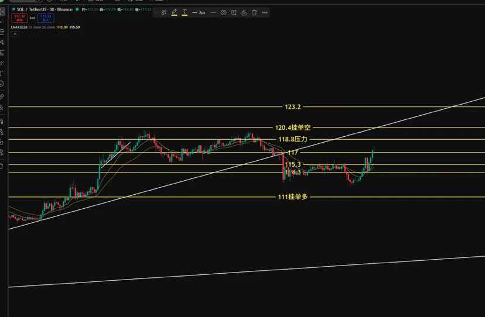The height and width of the screenshot is (317, 485).
Task: Select the brush drawing tool
Action: (2, 63)
